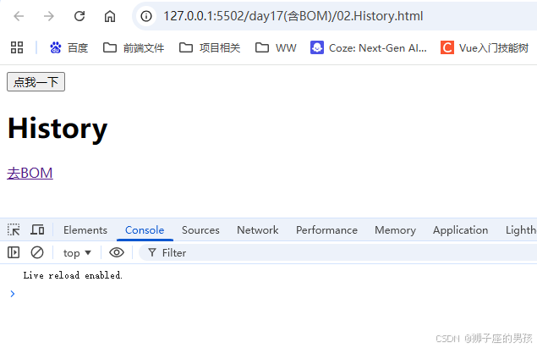Switch to the Sources tab
Screen dimensions: 537x348
(200, 230)
